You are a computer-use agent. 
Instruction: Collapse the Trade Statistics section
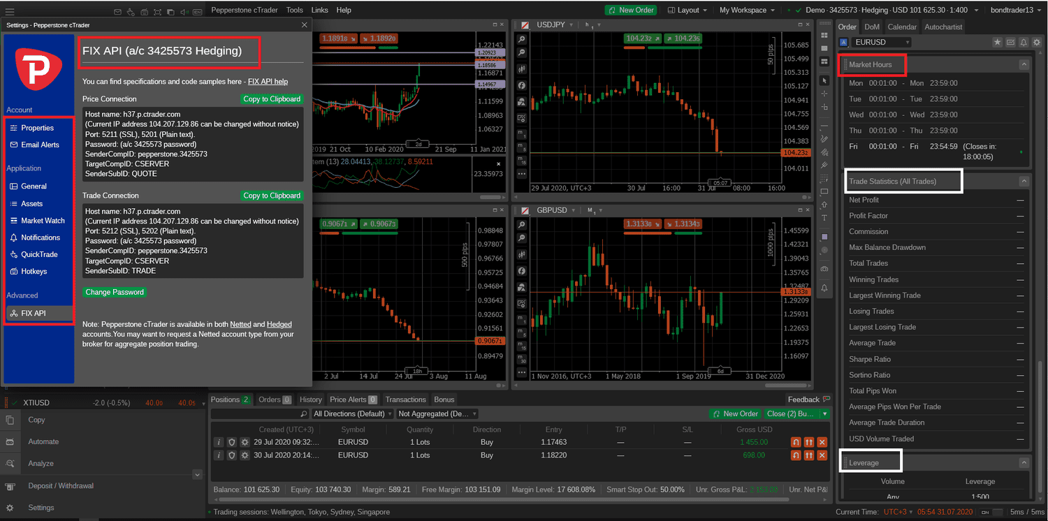(1024, 181)
